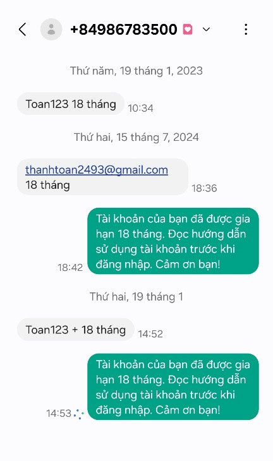
Task: Open the three-dot more options menu
Action: pos(246,30)
